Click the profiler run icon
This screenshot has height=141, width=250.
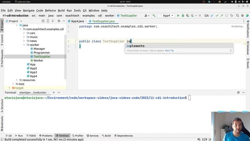click(192, 16)
